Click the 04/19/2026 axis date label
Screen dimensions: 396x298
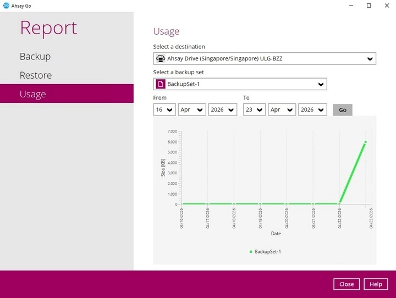pyautogui.click(x=260, y=218)
